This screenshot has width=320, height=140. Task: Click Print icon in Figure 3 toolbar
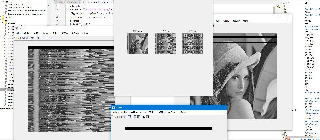(27, 38)
